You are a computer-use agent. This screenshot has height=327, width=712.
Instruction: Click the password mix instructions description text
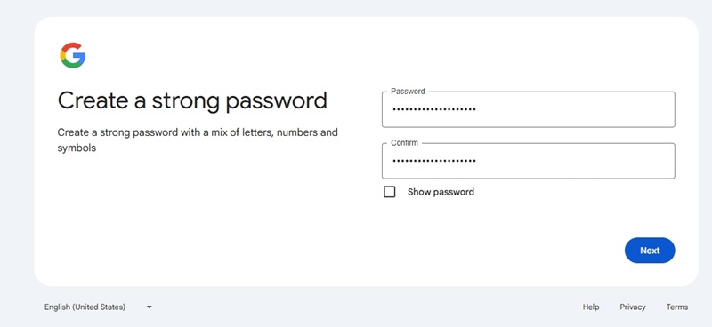198,140
